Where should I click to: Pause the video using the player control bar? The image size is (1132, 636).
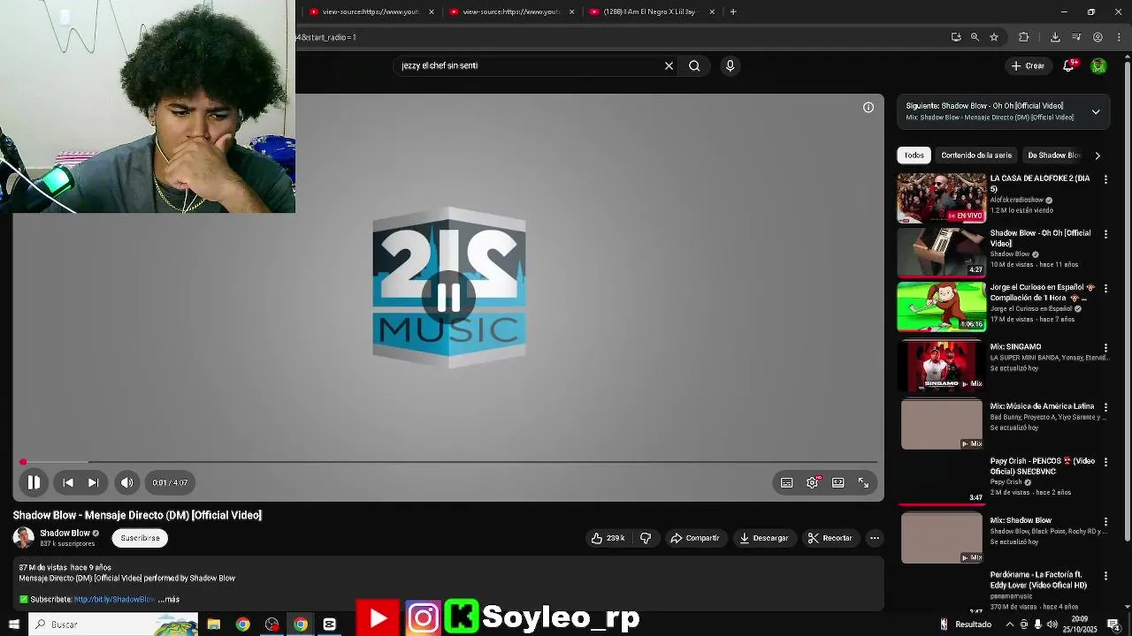point(34,482)
